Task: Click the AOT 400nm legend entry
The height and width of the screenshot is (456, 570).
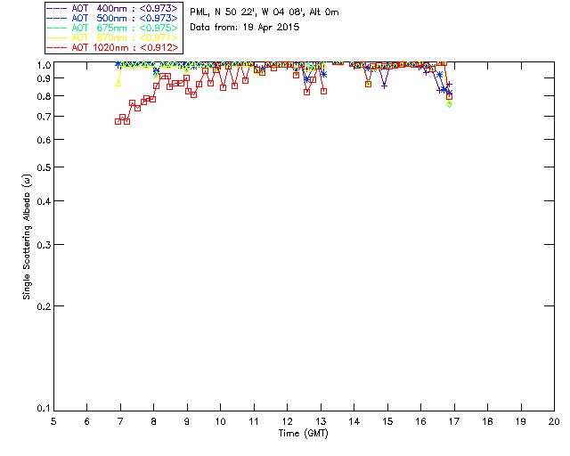Action: point(112,8)
